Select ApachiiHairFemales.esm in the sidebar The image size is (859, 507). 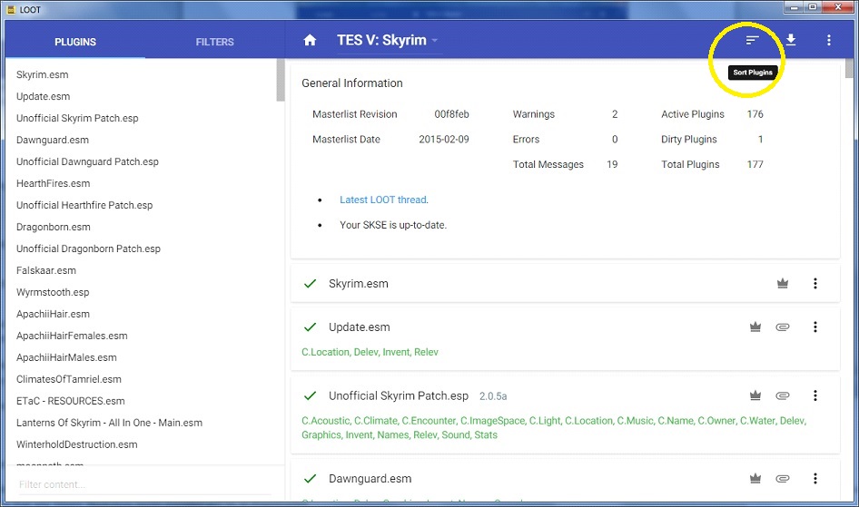tap(72, 336)
